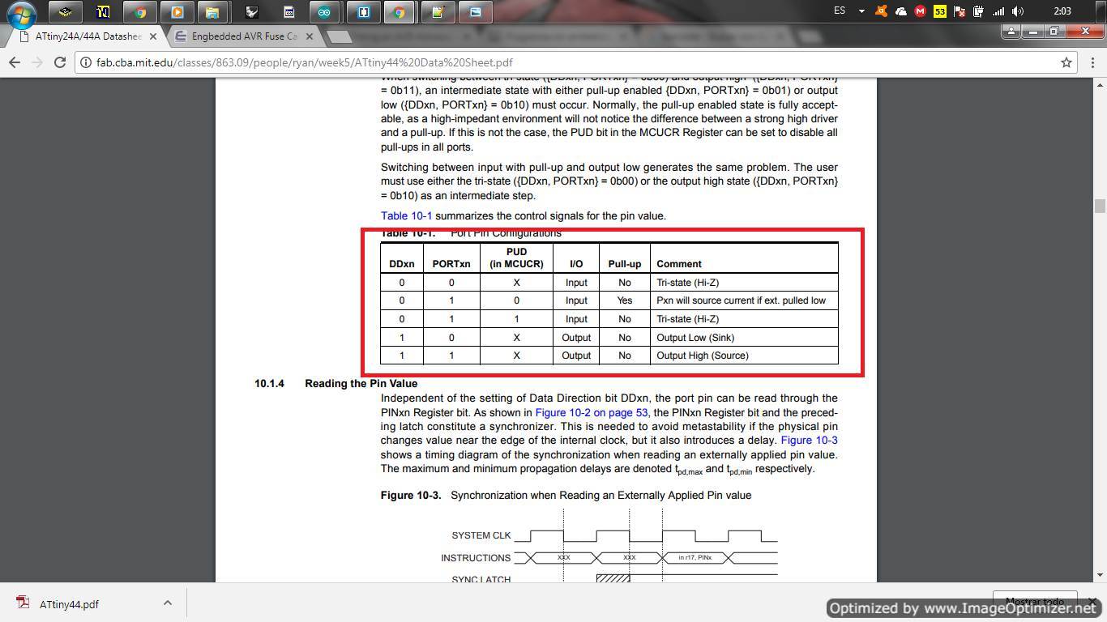Follow the Figure 10-3 link
The height and width of the screenshot is (622, 1107).
pyautogui.click(x=809, y=440)
